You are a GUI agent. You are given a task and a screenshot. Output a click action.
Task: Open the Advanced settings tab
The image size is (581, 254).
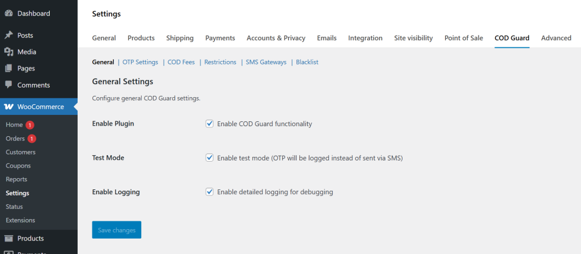click(556, 38)
